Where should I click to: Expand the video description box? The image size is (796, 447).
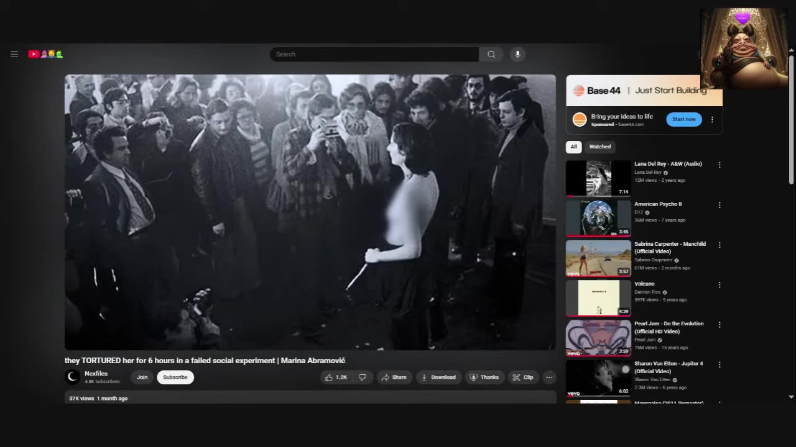click(x=310, y=397)
